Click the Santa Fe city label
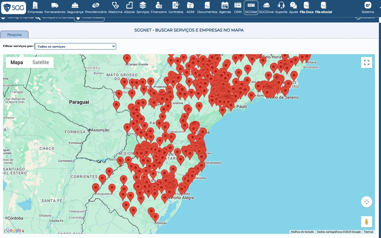Image resolution: width=381 pixels, height=238 pixels. pyautogui.click(x=58, y=221)
